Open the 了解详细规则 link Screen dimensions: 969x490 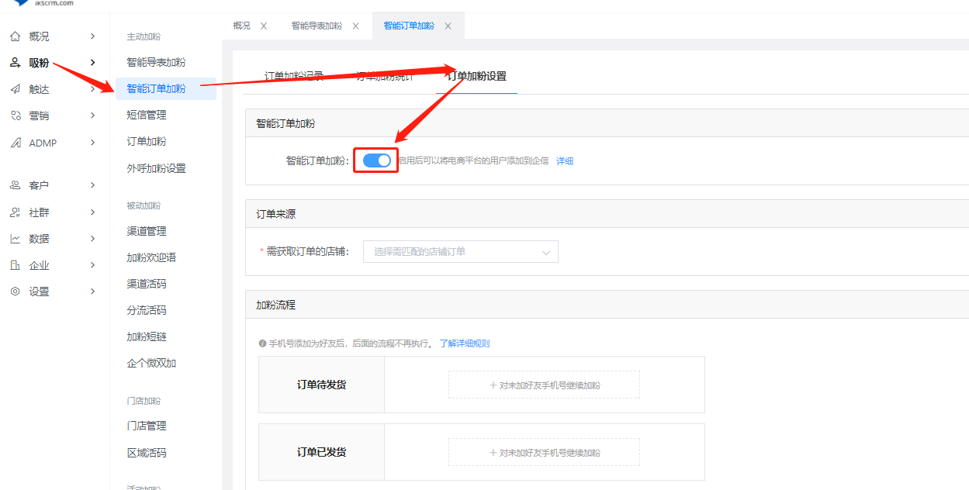point(464,343)
